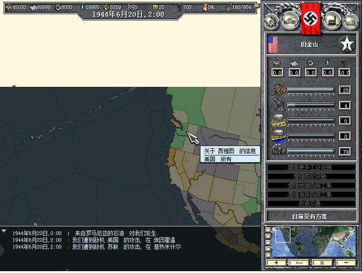
Task: Click the industry level progress bar
Action: [x=311, y=90]
